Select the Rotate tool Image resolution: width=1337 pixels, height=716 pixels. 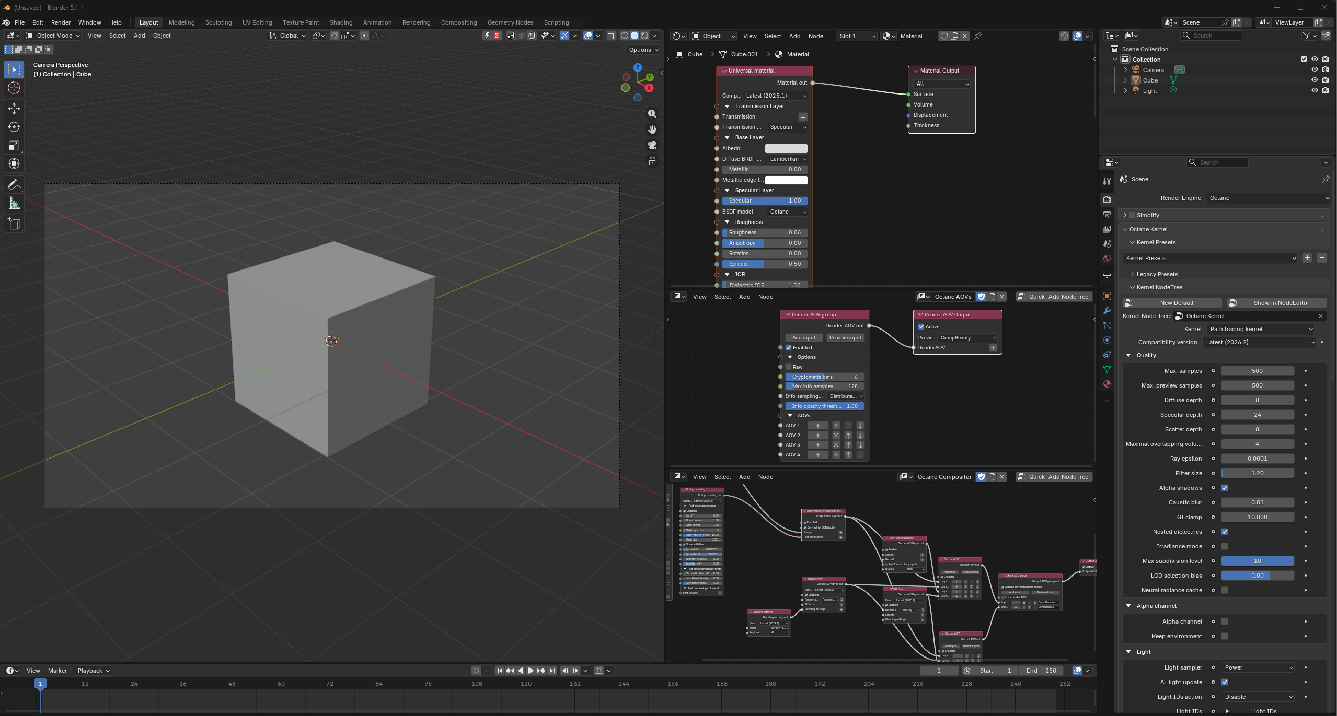tap(14, 127)
